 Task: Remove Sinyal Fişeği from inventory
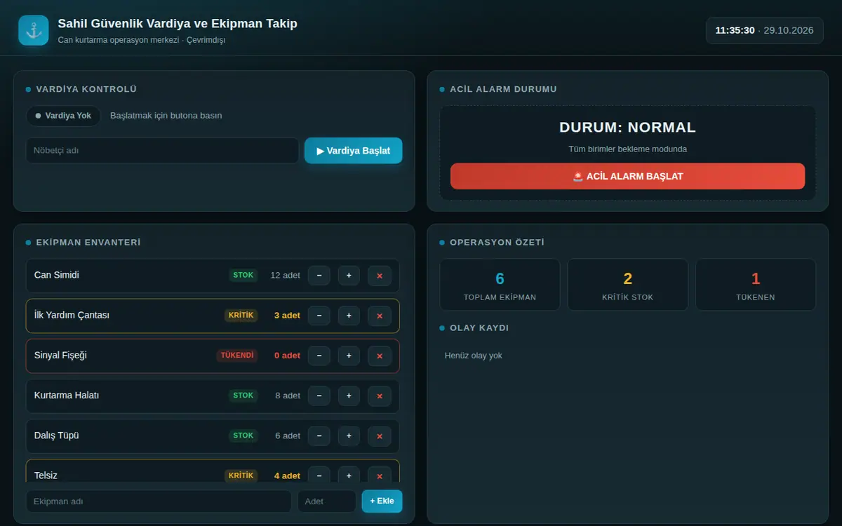[x=380, y=356]
